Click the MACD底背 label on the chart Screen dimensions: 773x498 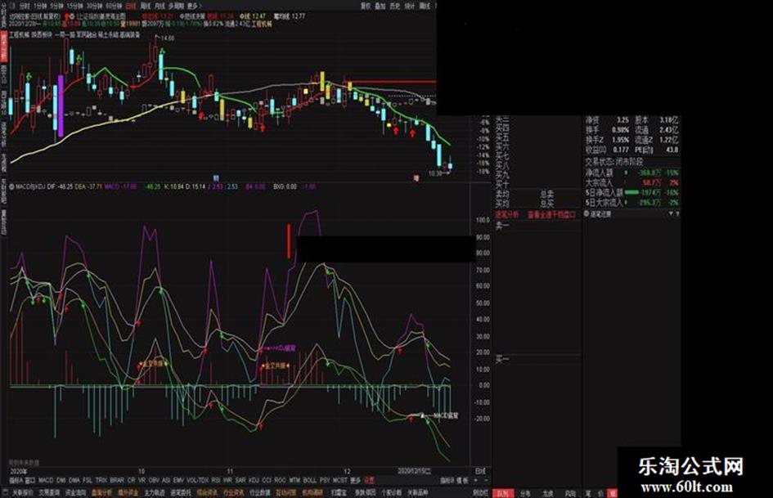[x=446, y=415]
